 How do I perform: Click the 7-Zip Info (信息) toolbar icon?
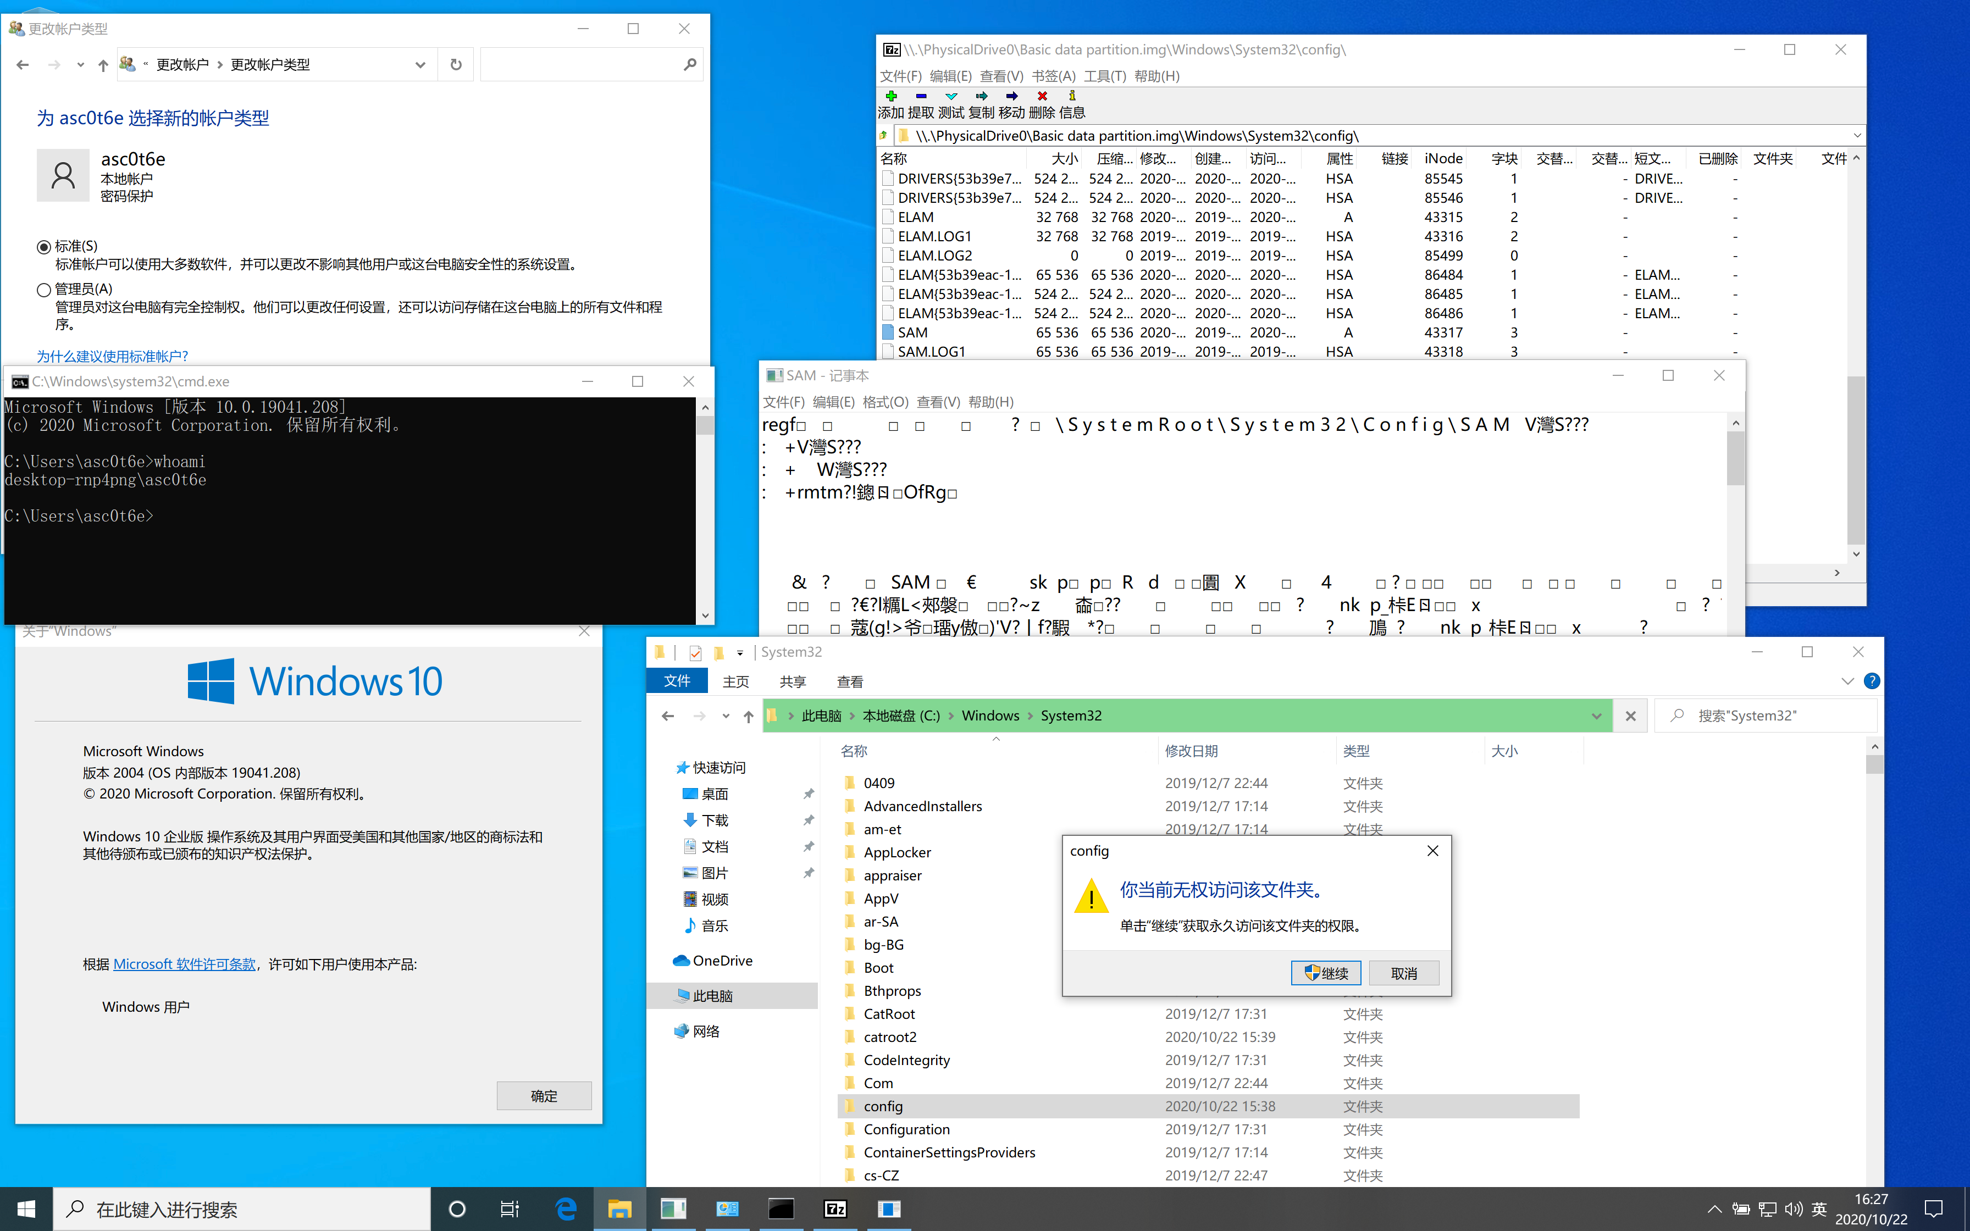tap(1072, 96)
